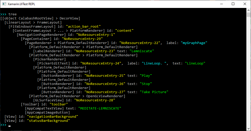Click the [NavigationPageRenderer] element name
251x131 pixels.
pos(41,35)
